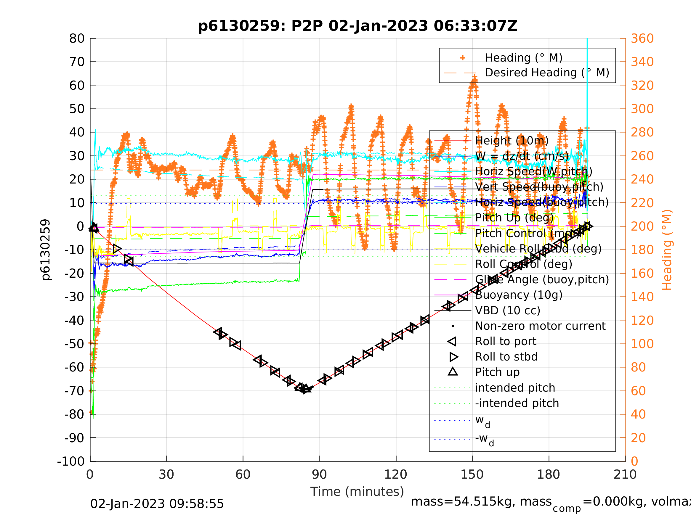Click the left axis tick label 80

point(77,39)
